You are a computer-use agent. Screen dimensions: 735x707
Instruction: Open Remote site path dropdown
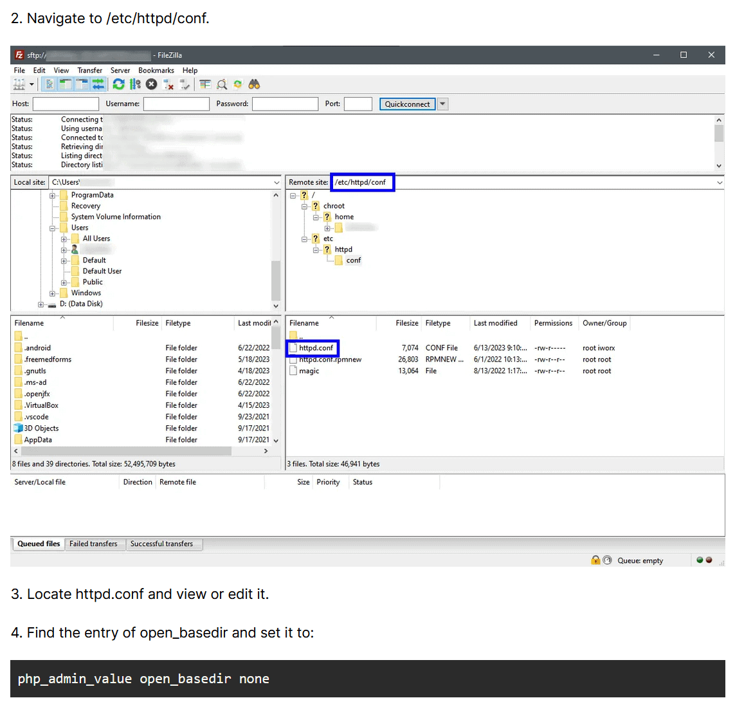point(720,182)
